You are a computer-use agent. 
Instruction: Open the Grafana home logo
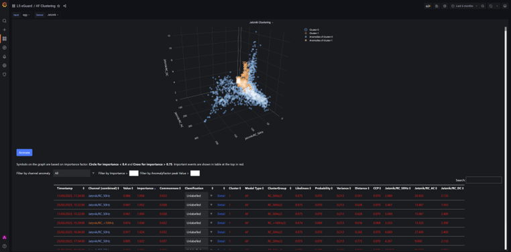[x=4, y=5]
